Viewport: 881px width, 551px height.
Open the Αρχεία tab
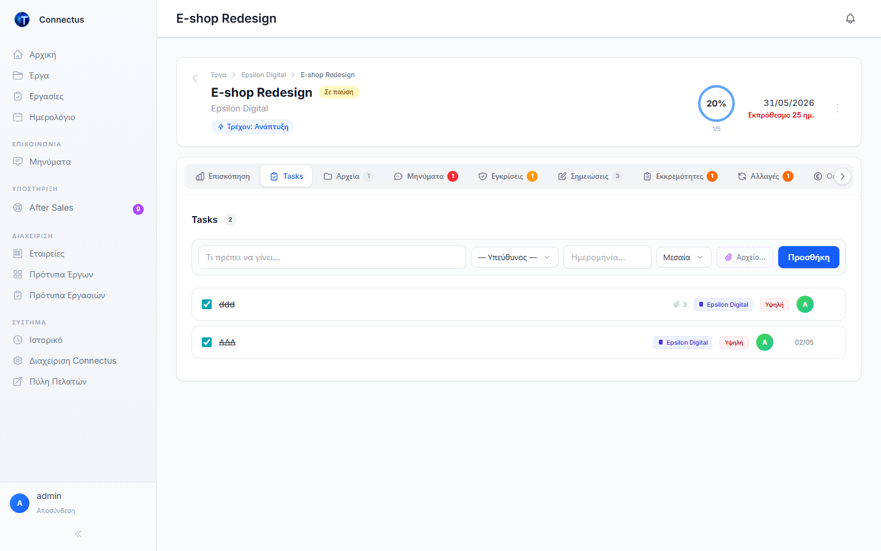(x=348, y=176)
